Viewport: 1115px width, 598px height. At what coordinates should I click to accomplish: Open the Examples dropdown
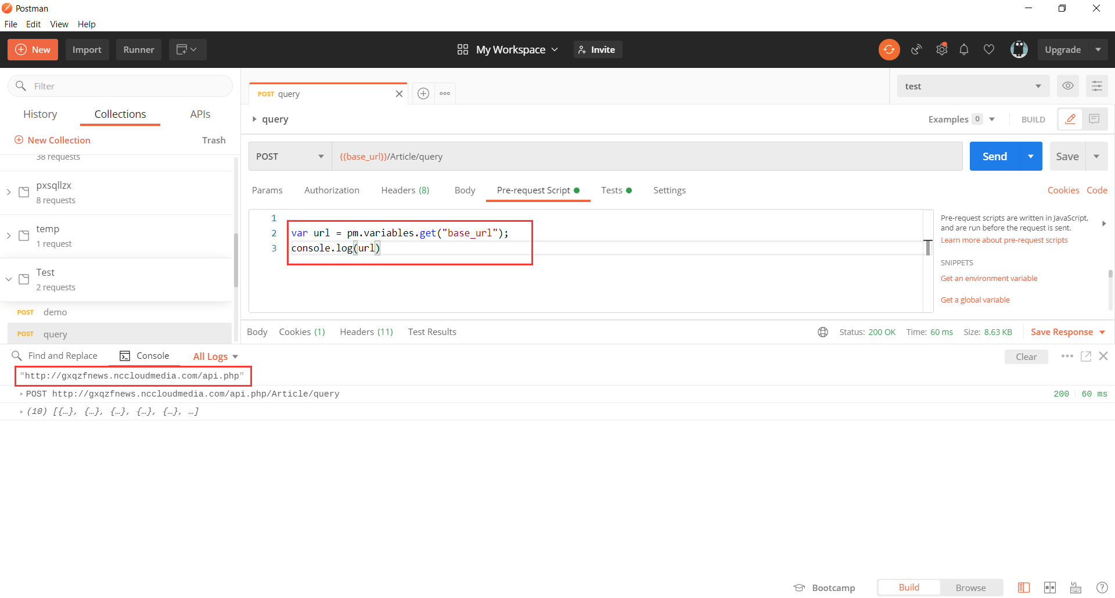coord(962,119)
